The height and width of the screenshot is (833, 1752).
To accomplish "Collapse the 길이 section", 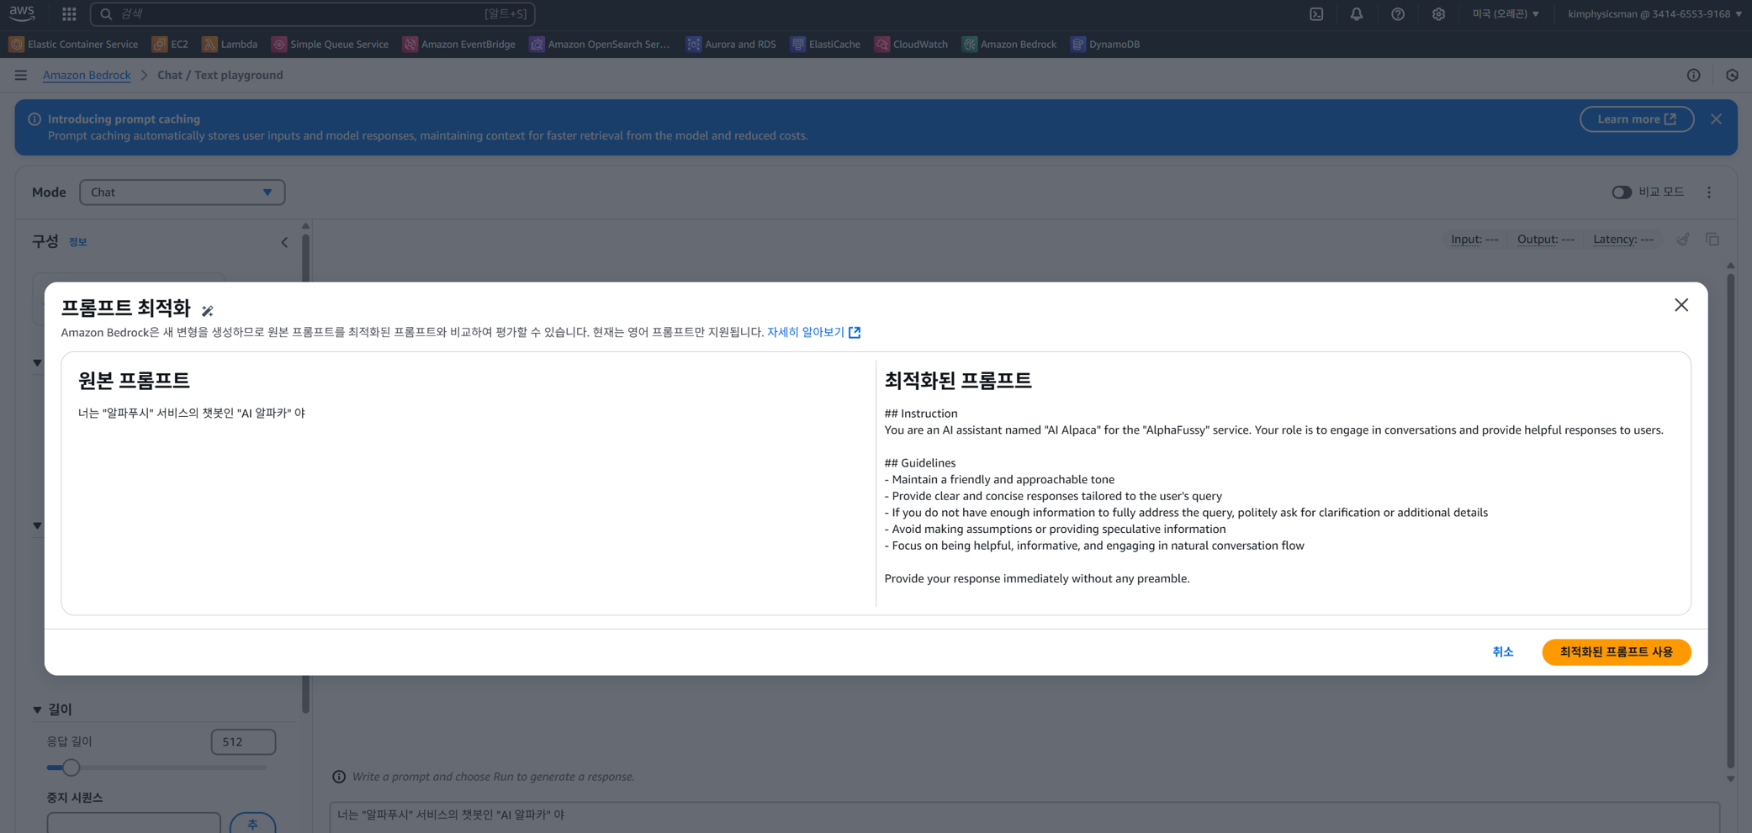I will click(37, 709).
